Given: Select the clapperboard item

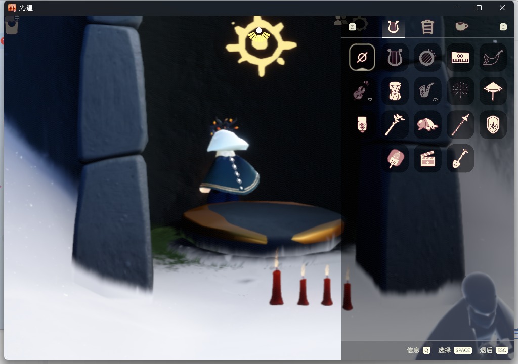Looking at the screenshot, I should click(x=427, y=158).
